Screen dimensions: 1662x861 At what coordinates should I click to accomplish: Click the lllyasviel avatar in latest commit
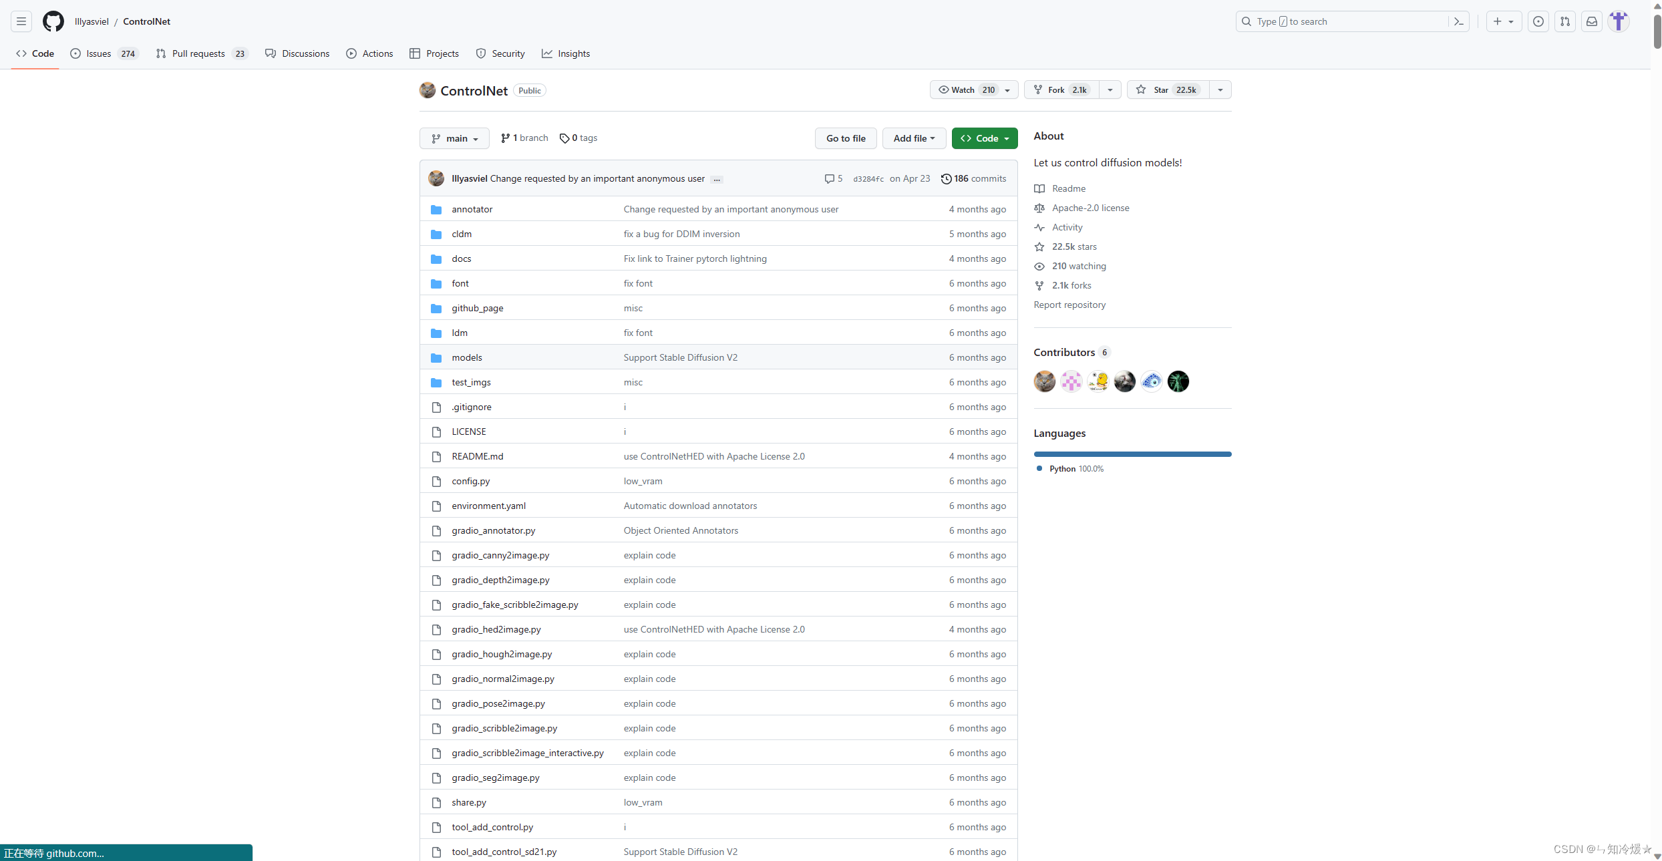pyautogui.click(x=436, y=178)
